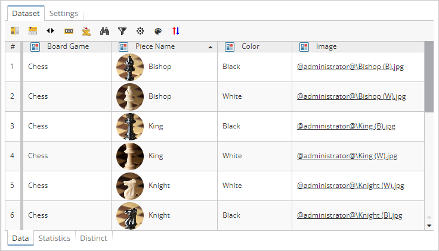Click the black Knight thumbnail in row 6
Image resolution: width=439 pixels, height=251 pixels.
130,215
